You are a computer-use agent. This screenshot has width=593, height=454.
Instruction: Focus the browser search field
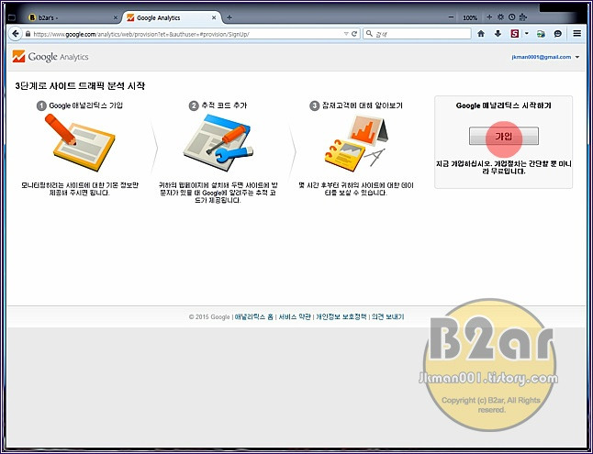417,34
